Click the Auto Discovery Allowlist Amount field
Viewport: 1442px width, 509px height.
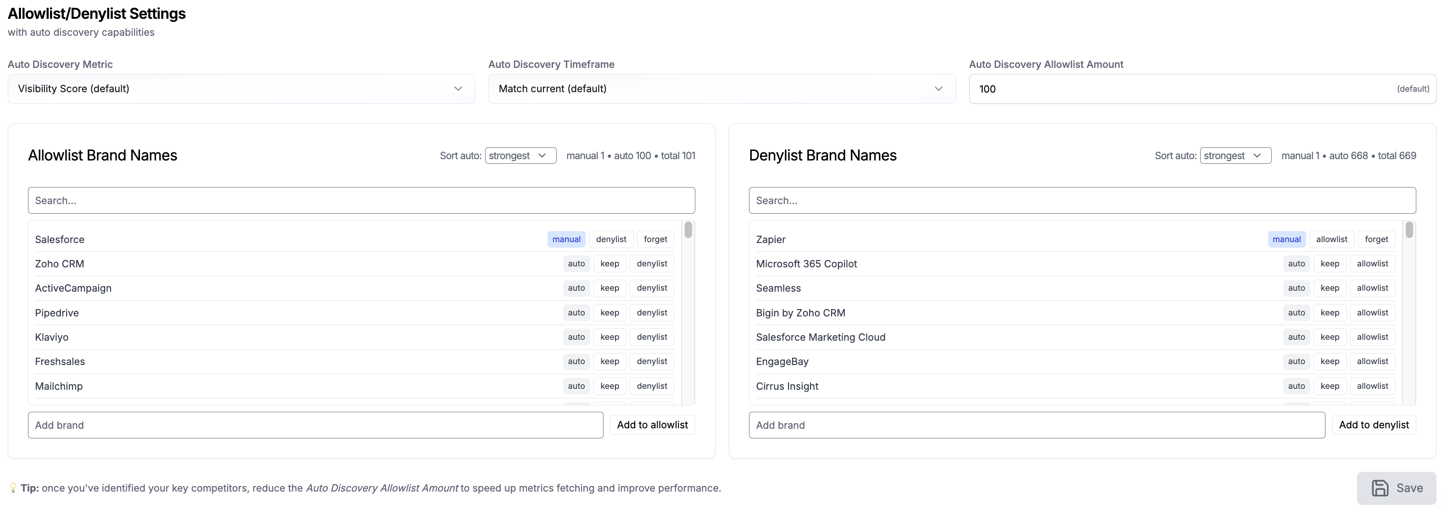[x=1202, y=89]
